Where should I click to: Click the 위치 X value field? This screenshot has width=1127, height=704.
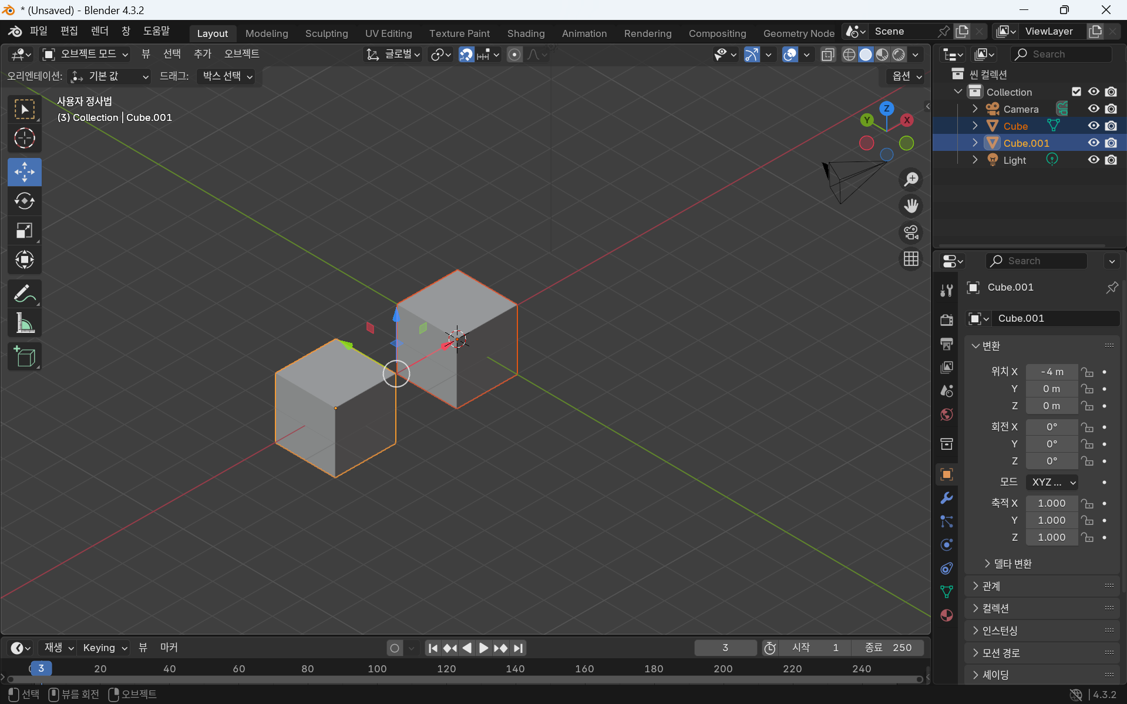tap(1052, 372)
